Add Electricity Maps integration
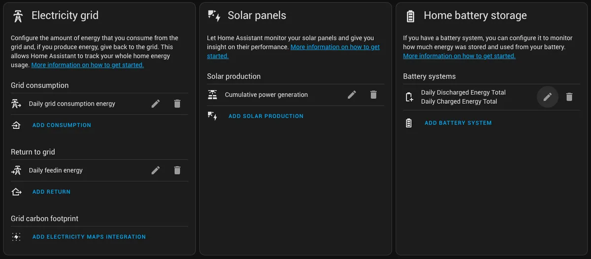Viewport: 591px width, 259px height. pyautogui.click(x=89, y=237)
